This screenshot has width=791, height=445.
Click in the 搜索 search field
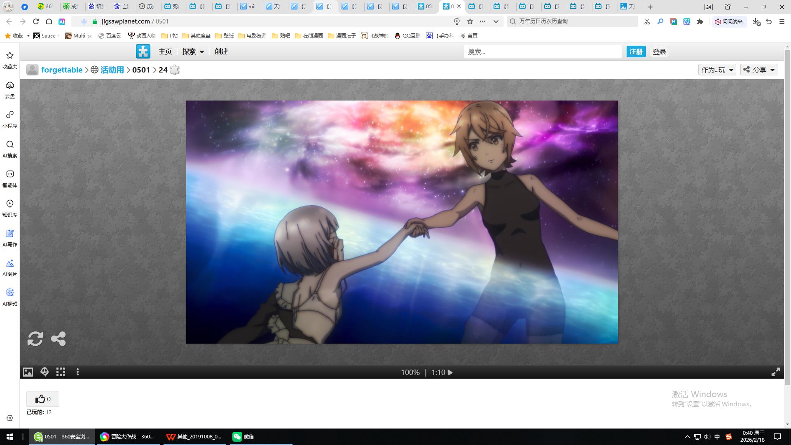point(542,52)
